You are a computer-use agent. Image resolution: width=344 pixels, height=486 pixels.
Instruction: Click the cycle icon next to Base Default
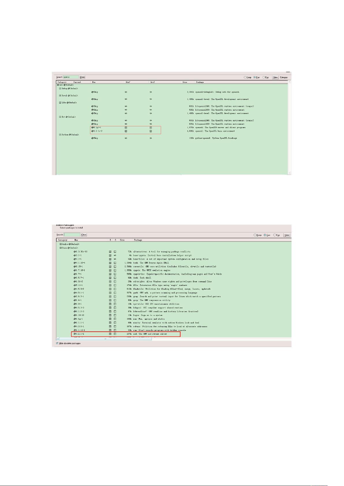click(x=69, y=248)
